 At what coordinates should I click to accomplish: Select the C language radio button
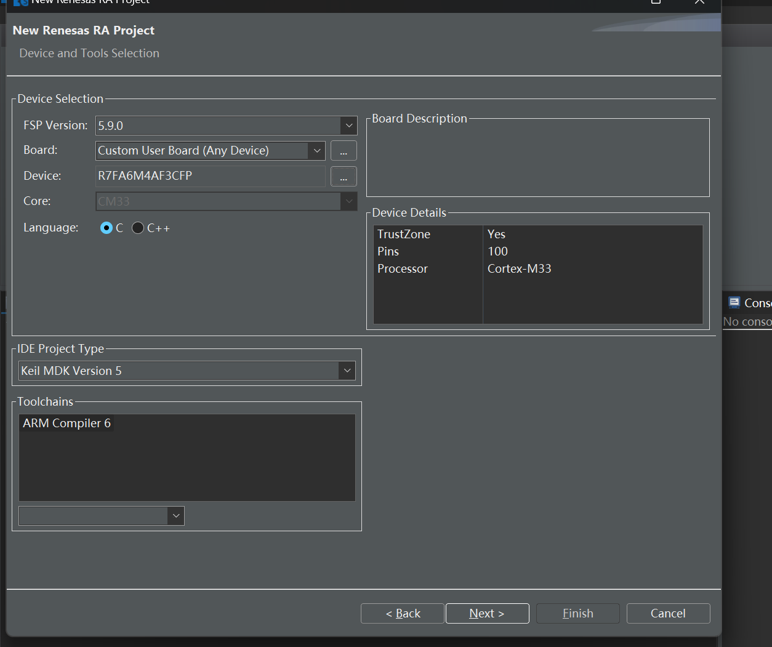tap(107, 228)
